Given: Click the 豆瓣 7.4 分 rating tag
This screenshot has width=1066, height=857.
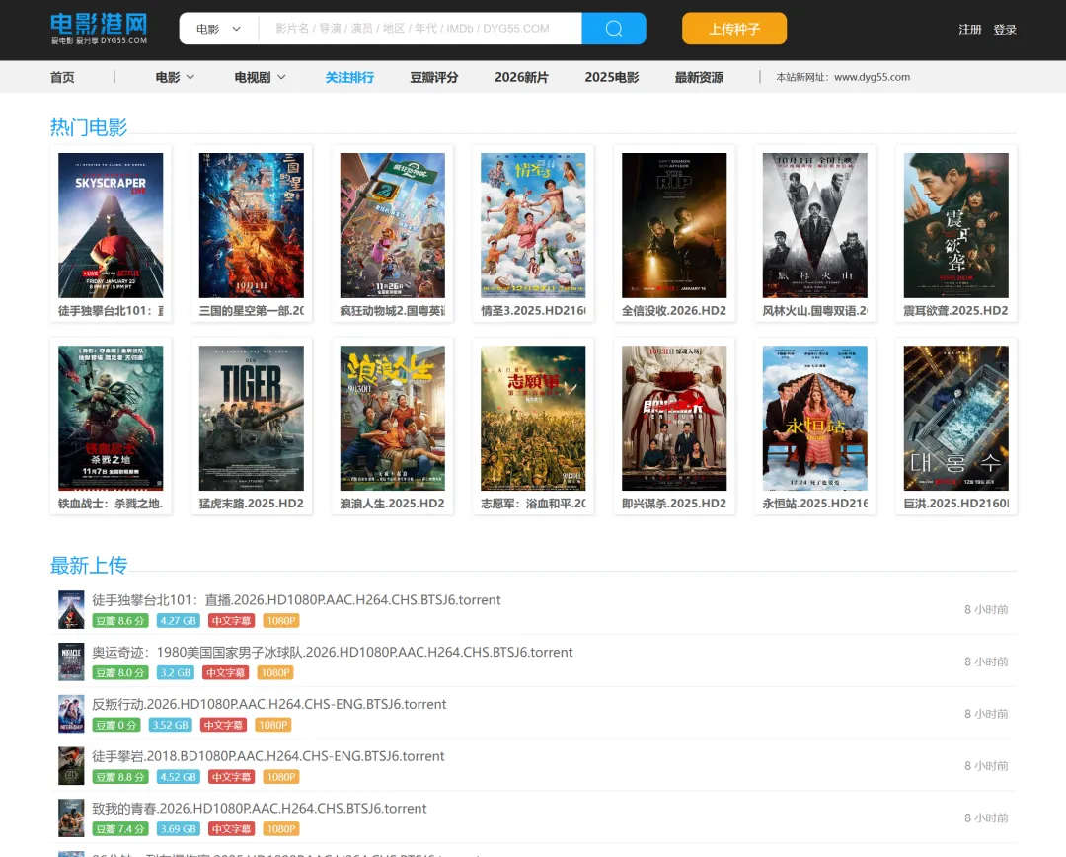Looking at the screenshot, I should pos(120,829).
